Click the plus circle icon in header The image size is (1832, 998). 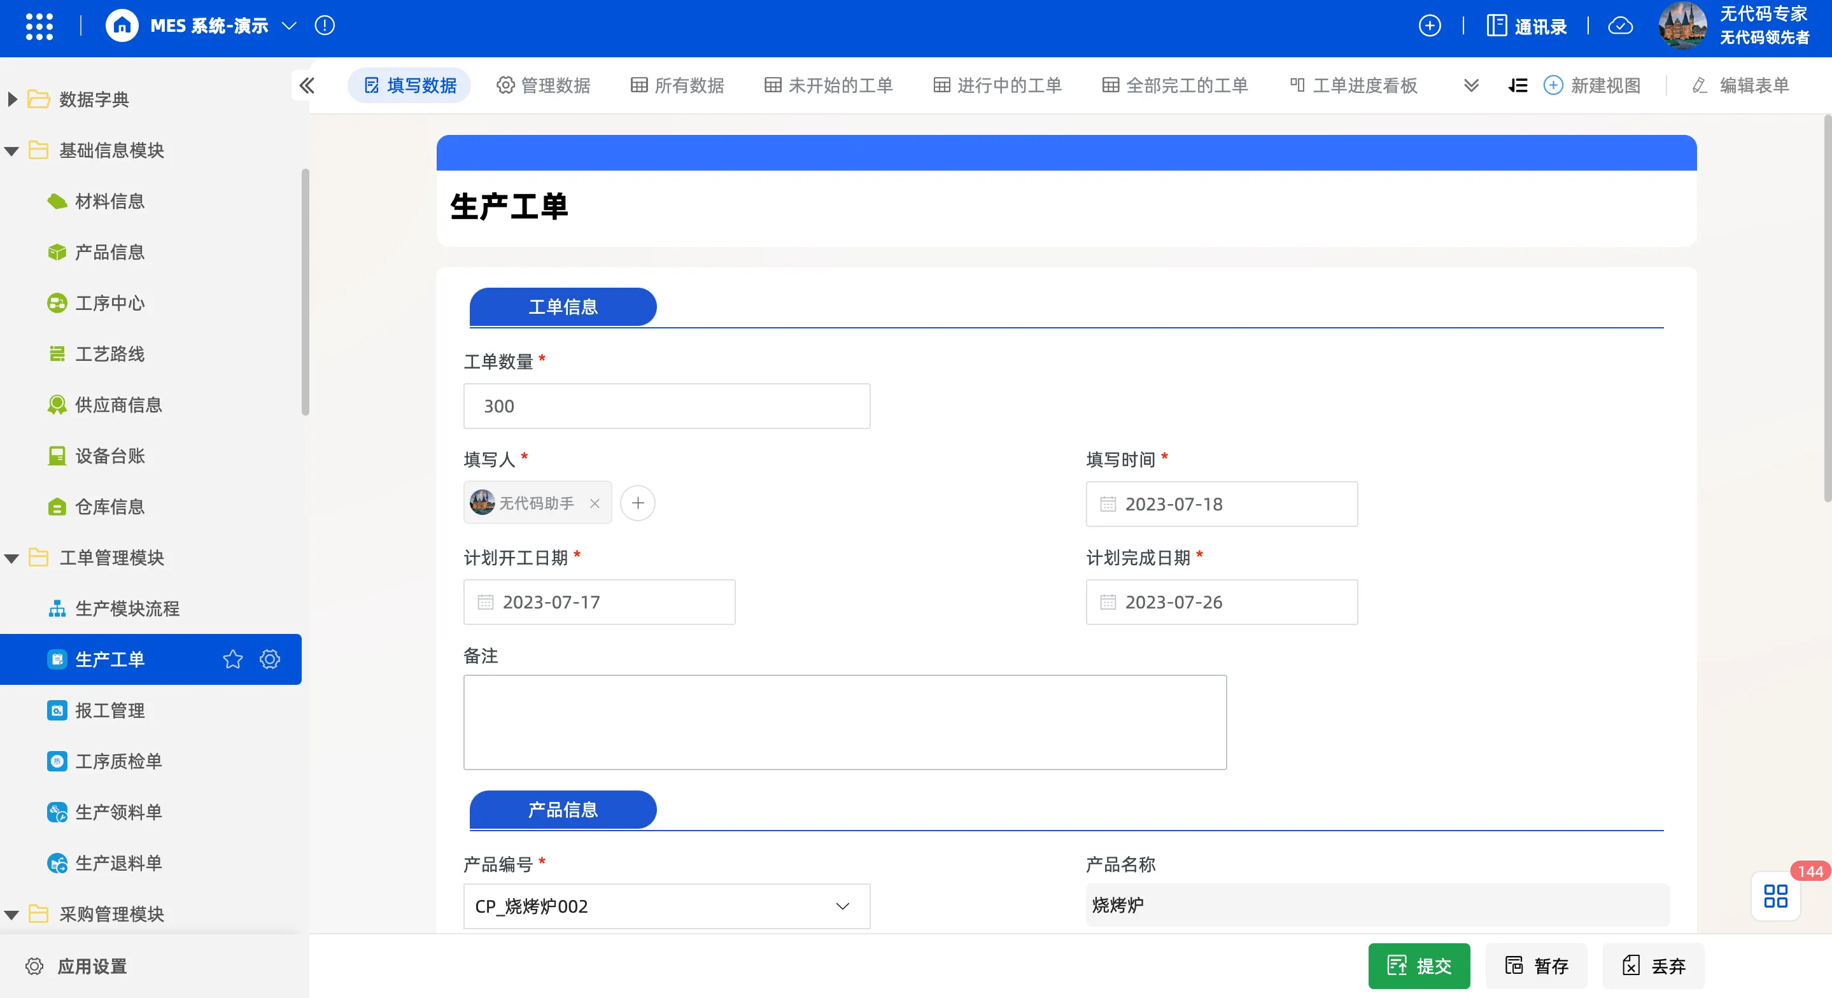point(1430,26)
